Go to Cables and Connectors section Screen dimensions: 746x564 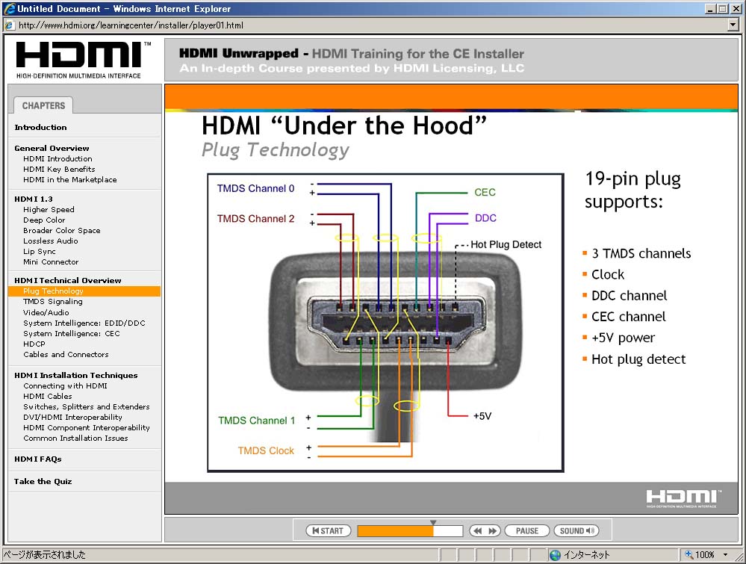(x=66, y=354)
